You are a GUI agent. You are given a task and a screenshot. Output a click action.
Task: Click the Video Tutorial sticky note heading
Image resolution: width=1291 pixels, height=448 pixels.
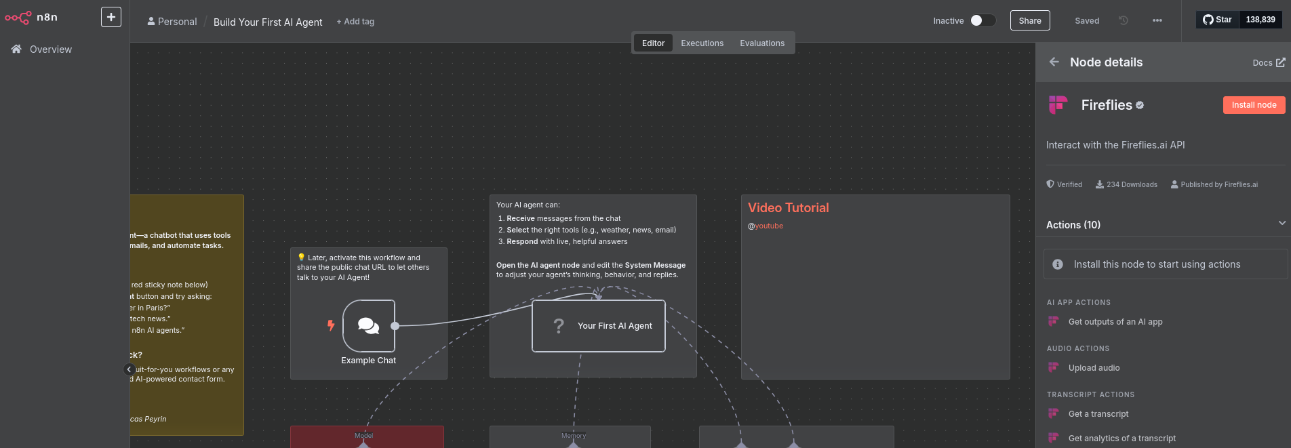(x=789, y=208)
